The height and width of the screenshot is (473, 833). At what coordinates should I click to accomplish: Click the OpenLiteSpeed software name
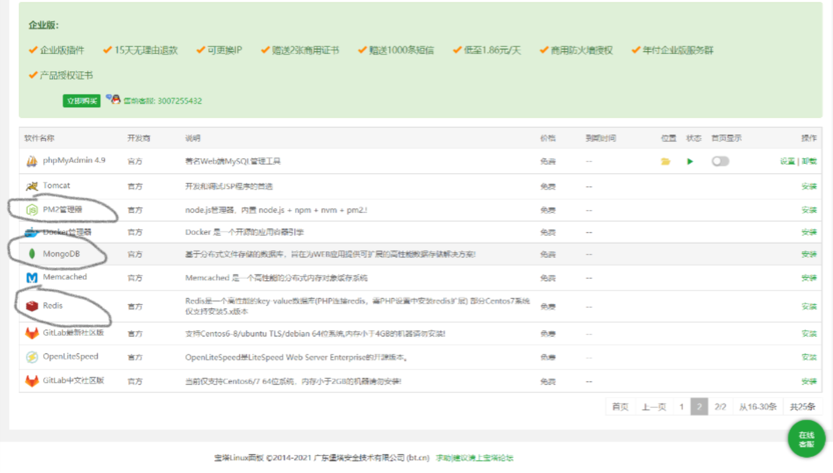click(71, 356)
